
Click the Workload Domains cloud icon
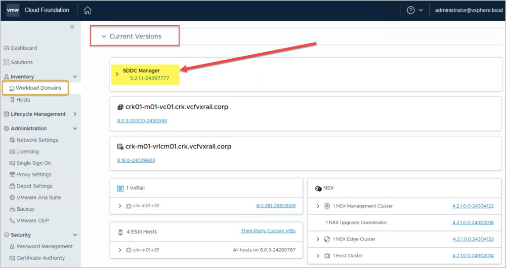[x=12, y=88]
